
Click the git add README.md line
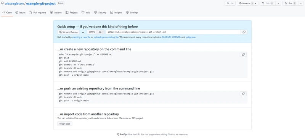[x=70, y=61]
